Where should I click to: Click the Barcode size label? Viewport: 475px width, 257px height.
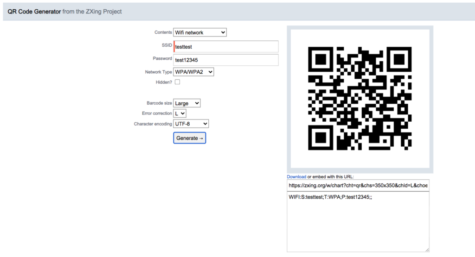(x=160, y=103)
